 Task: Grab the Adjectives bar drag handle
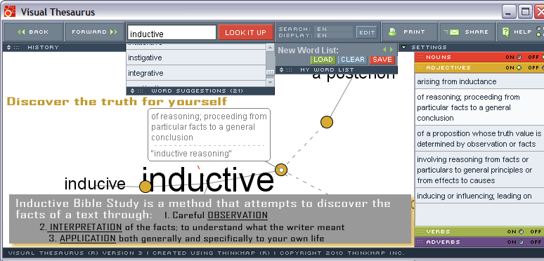[420, 68]
